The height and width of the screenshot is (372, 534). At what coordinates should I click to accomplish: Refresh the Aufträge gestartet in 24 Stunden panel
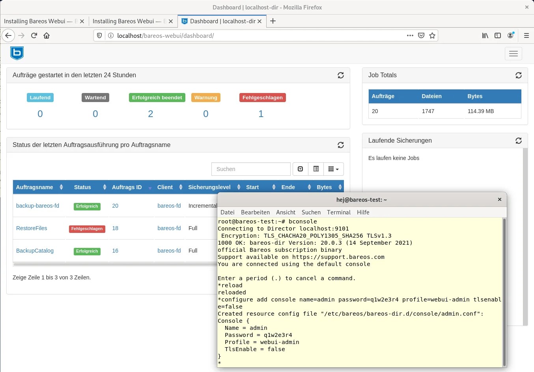[341, 75]
